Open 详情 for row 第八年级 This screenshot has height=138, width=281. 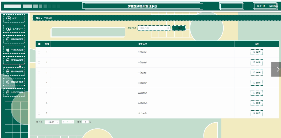coord(257,113)
